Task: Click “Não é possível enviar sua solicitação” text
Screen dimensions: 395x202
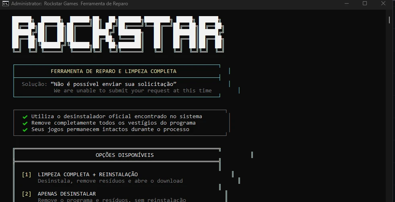Action: 114,84
